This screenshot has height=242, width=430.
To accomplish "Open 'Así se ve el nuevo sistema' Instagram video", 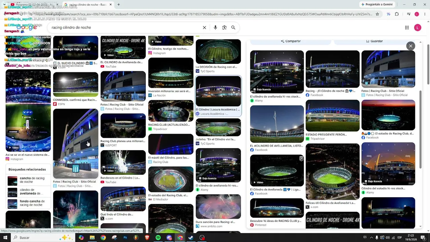I will (28, 111).
